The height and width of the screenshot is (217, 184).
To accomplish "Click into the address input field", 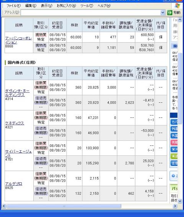I will click(x=90, y=12).
